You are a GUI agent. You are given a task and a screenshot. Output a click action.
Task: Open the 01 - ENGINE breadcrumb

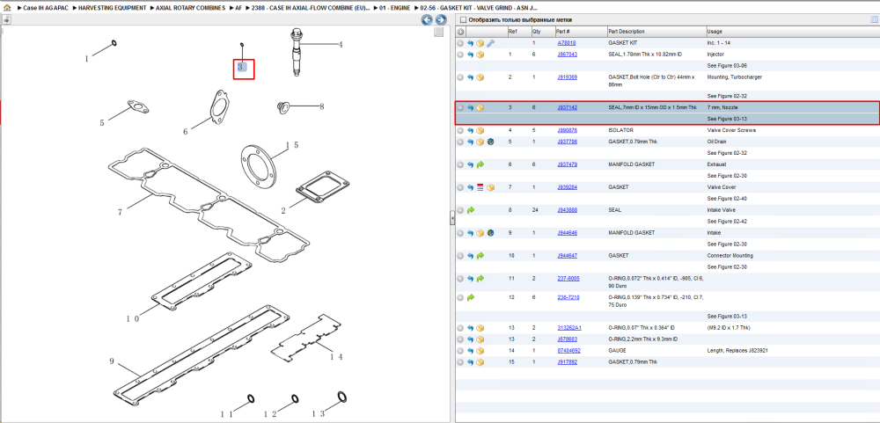coord(394,9)
